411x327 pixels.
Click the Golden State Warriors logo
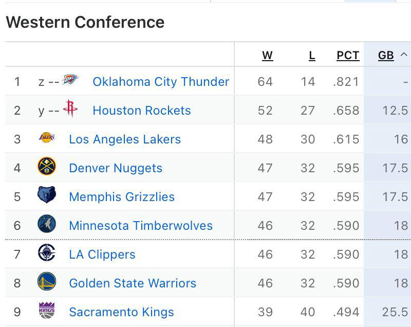coord(48,283)
